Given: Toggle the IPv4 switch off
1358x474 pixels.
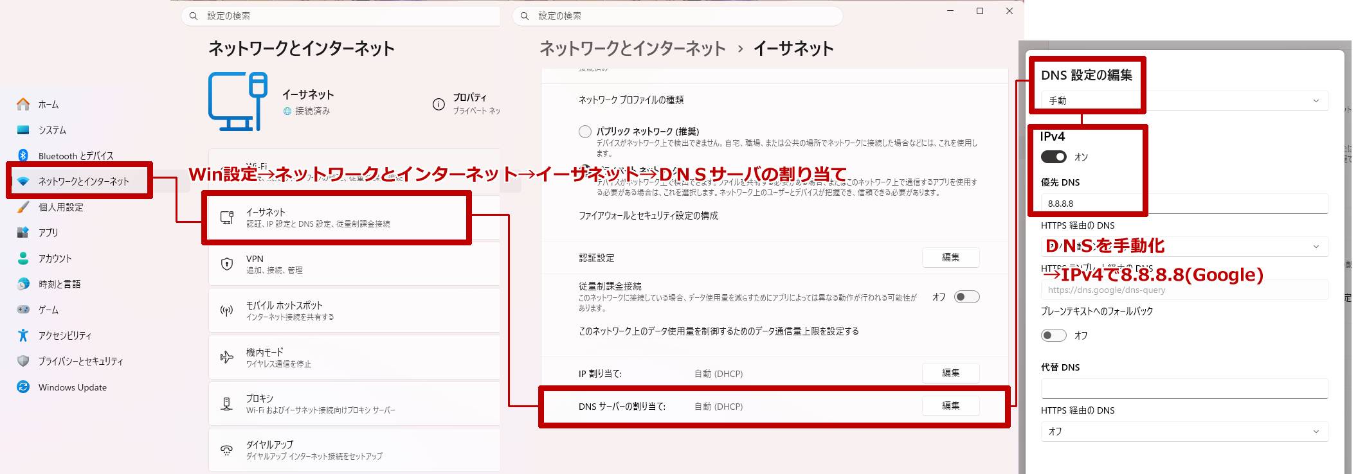Looking at the screenshot, I should click(1053, 157).
